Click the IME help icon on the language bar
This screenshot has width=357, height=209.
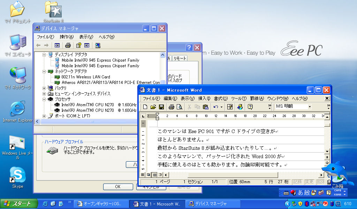coord(328,193)
